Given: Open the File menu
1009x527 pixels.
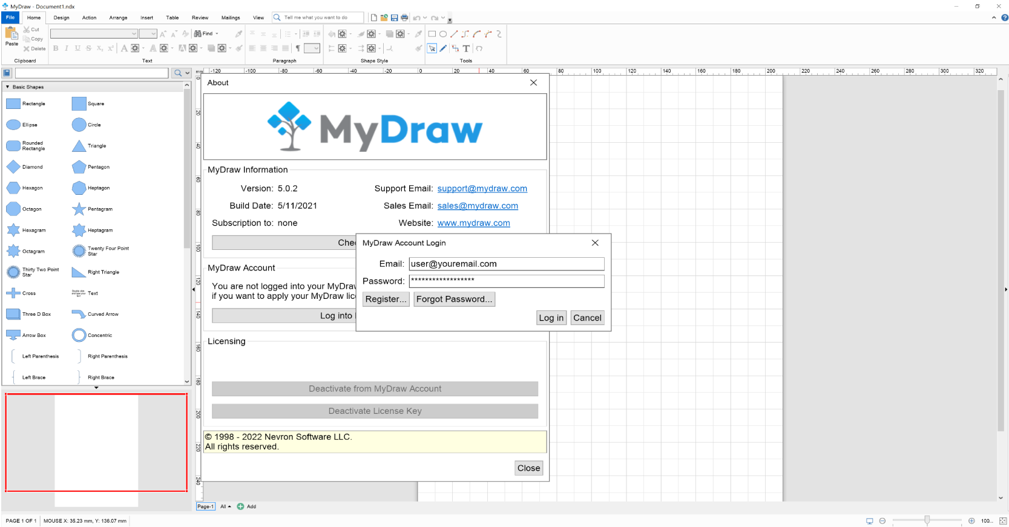Looking at the screenshot, I should coord(10,18).
